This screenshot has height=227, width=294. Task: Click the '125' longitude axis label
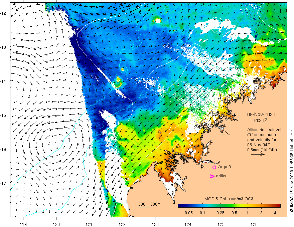(221, 224)
